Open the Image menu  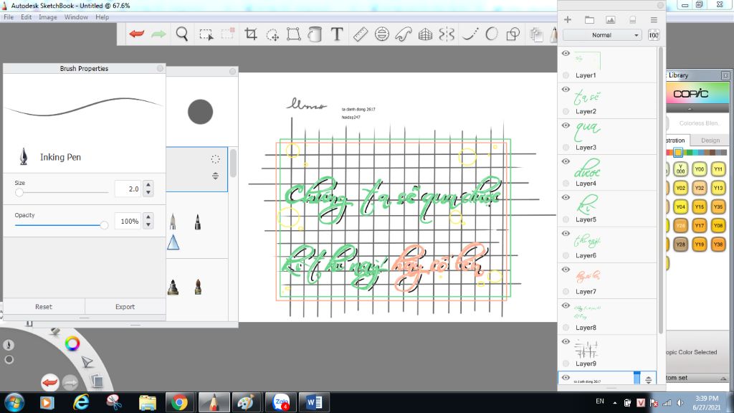point(48,17)
